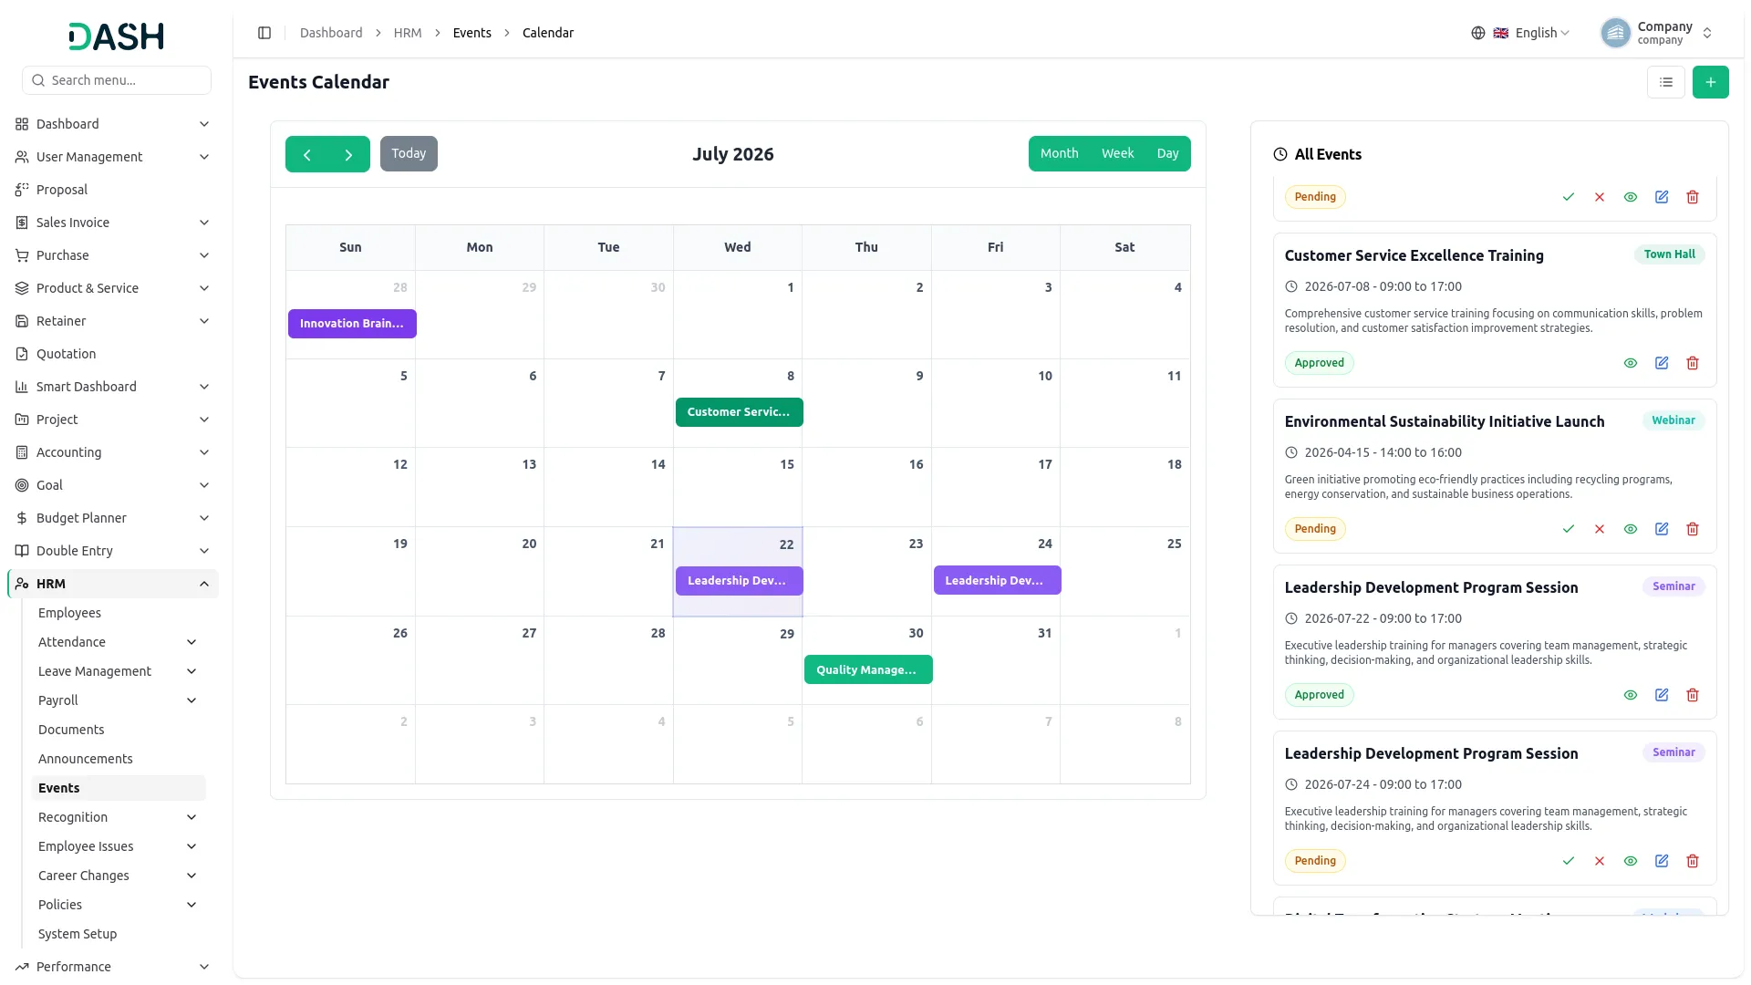Click the Today button
Image resolution: width=1751 pixels, height=985 pixels.
pos(409,153)
